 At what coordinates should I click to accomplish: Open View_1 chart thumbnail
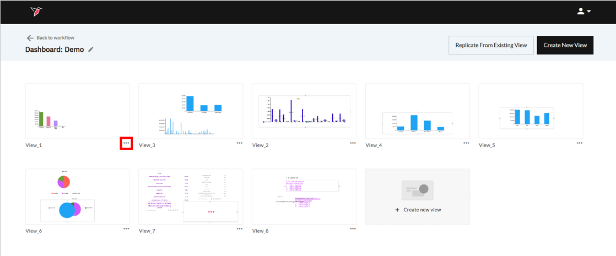click(77, 111)
